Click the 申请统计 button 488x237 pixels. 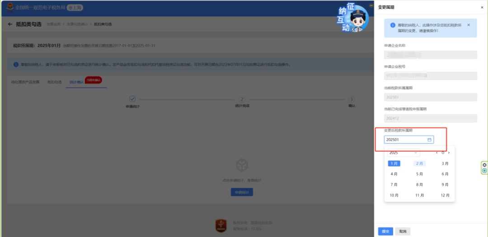point(242,192)
